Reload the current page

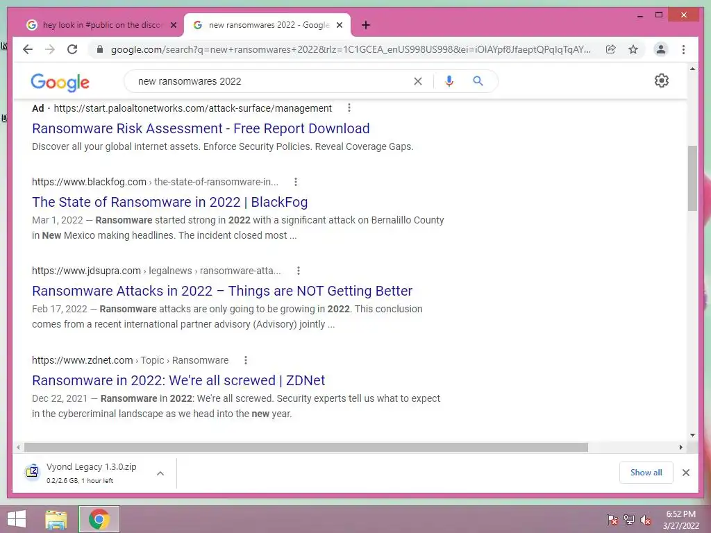pyautogui.click(x=72, y=49)
